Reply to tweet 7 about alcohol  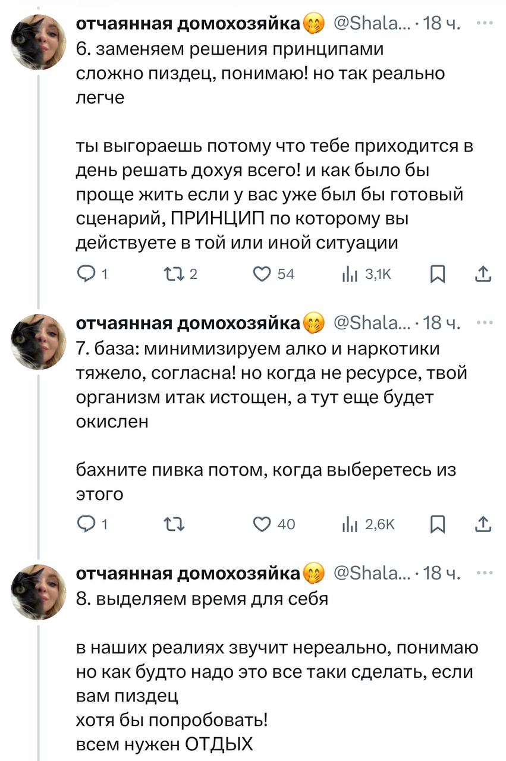[x=87, y=524]
